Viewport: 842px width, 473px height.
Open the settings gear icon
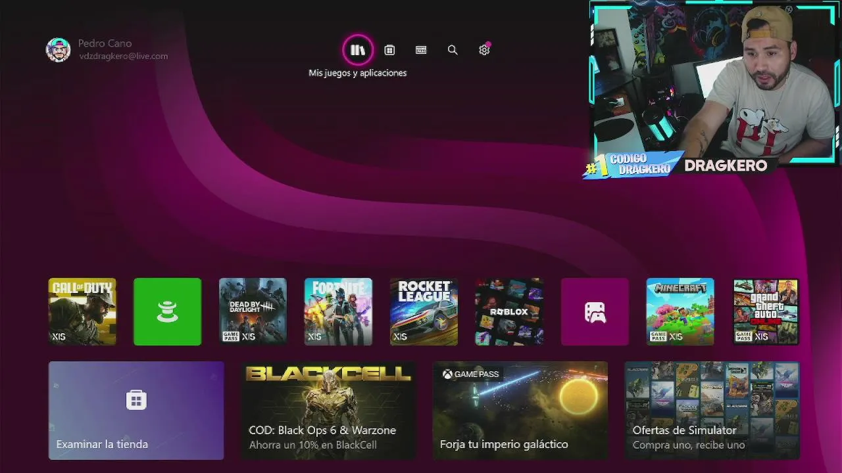(x=484, y=50)
